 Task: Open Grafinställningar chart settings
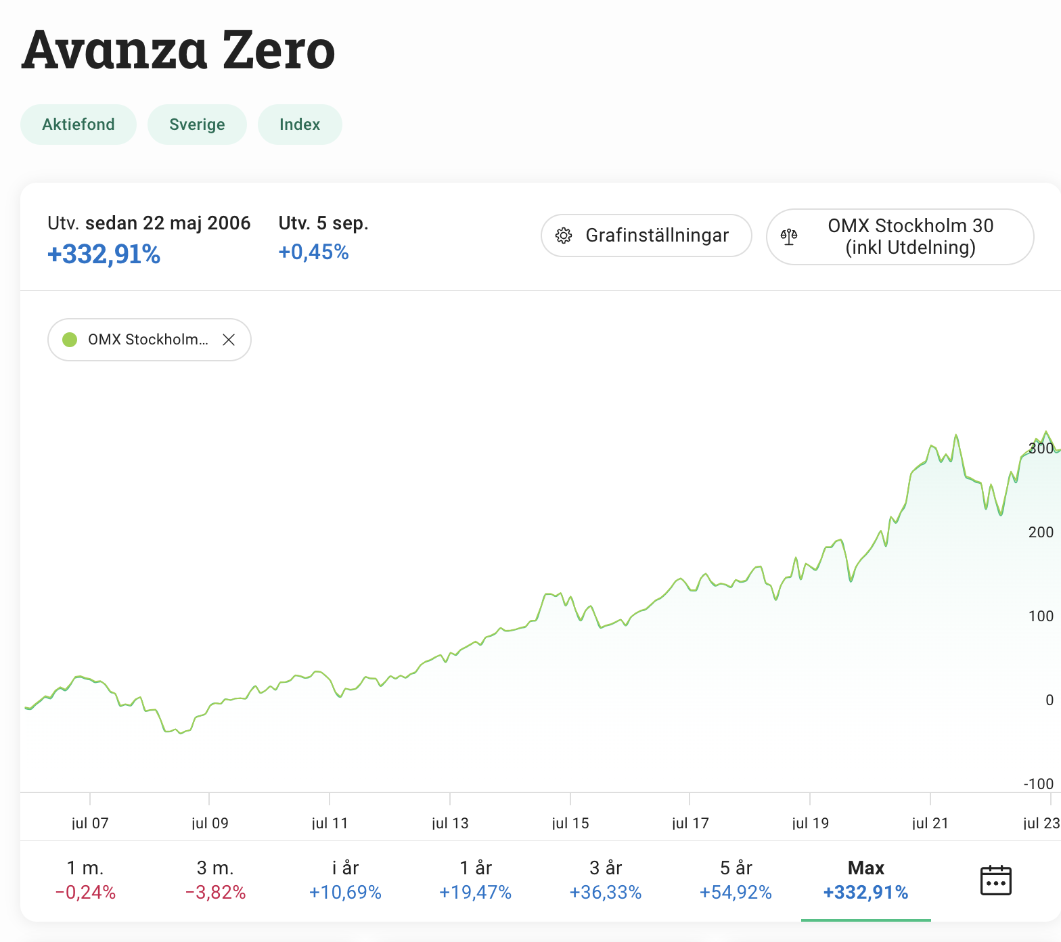click(646, 235)
